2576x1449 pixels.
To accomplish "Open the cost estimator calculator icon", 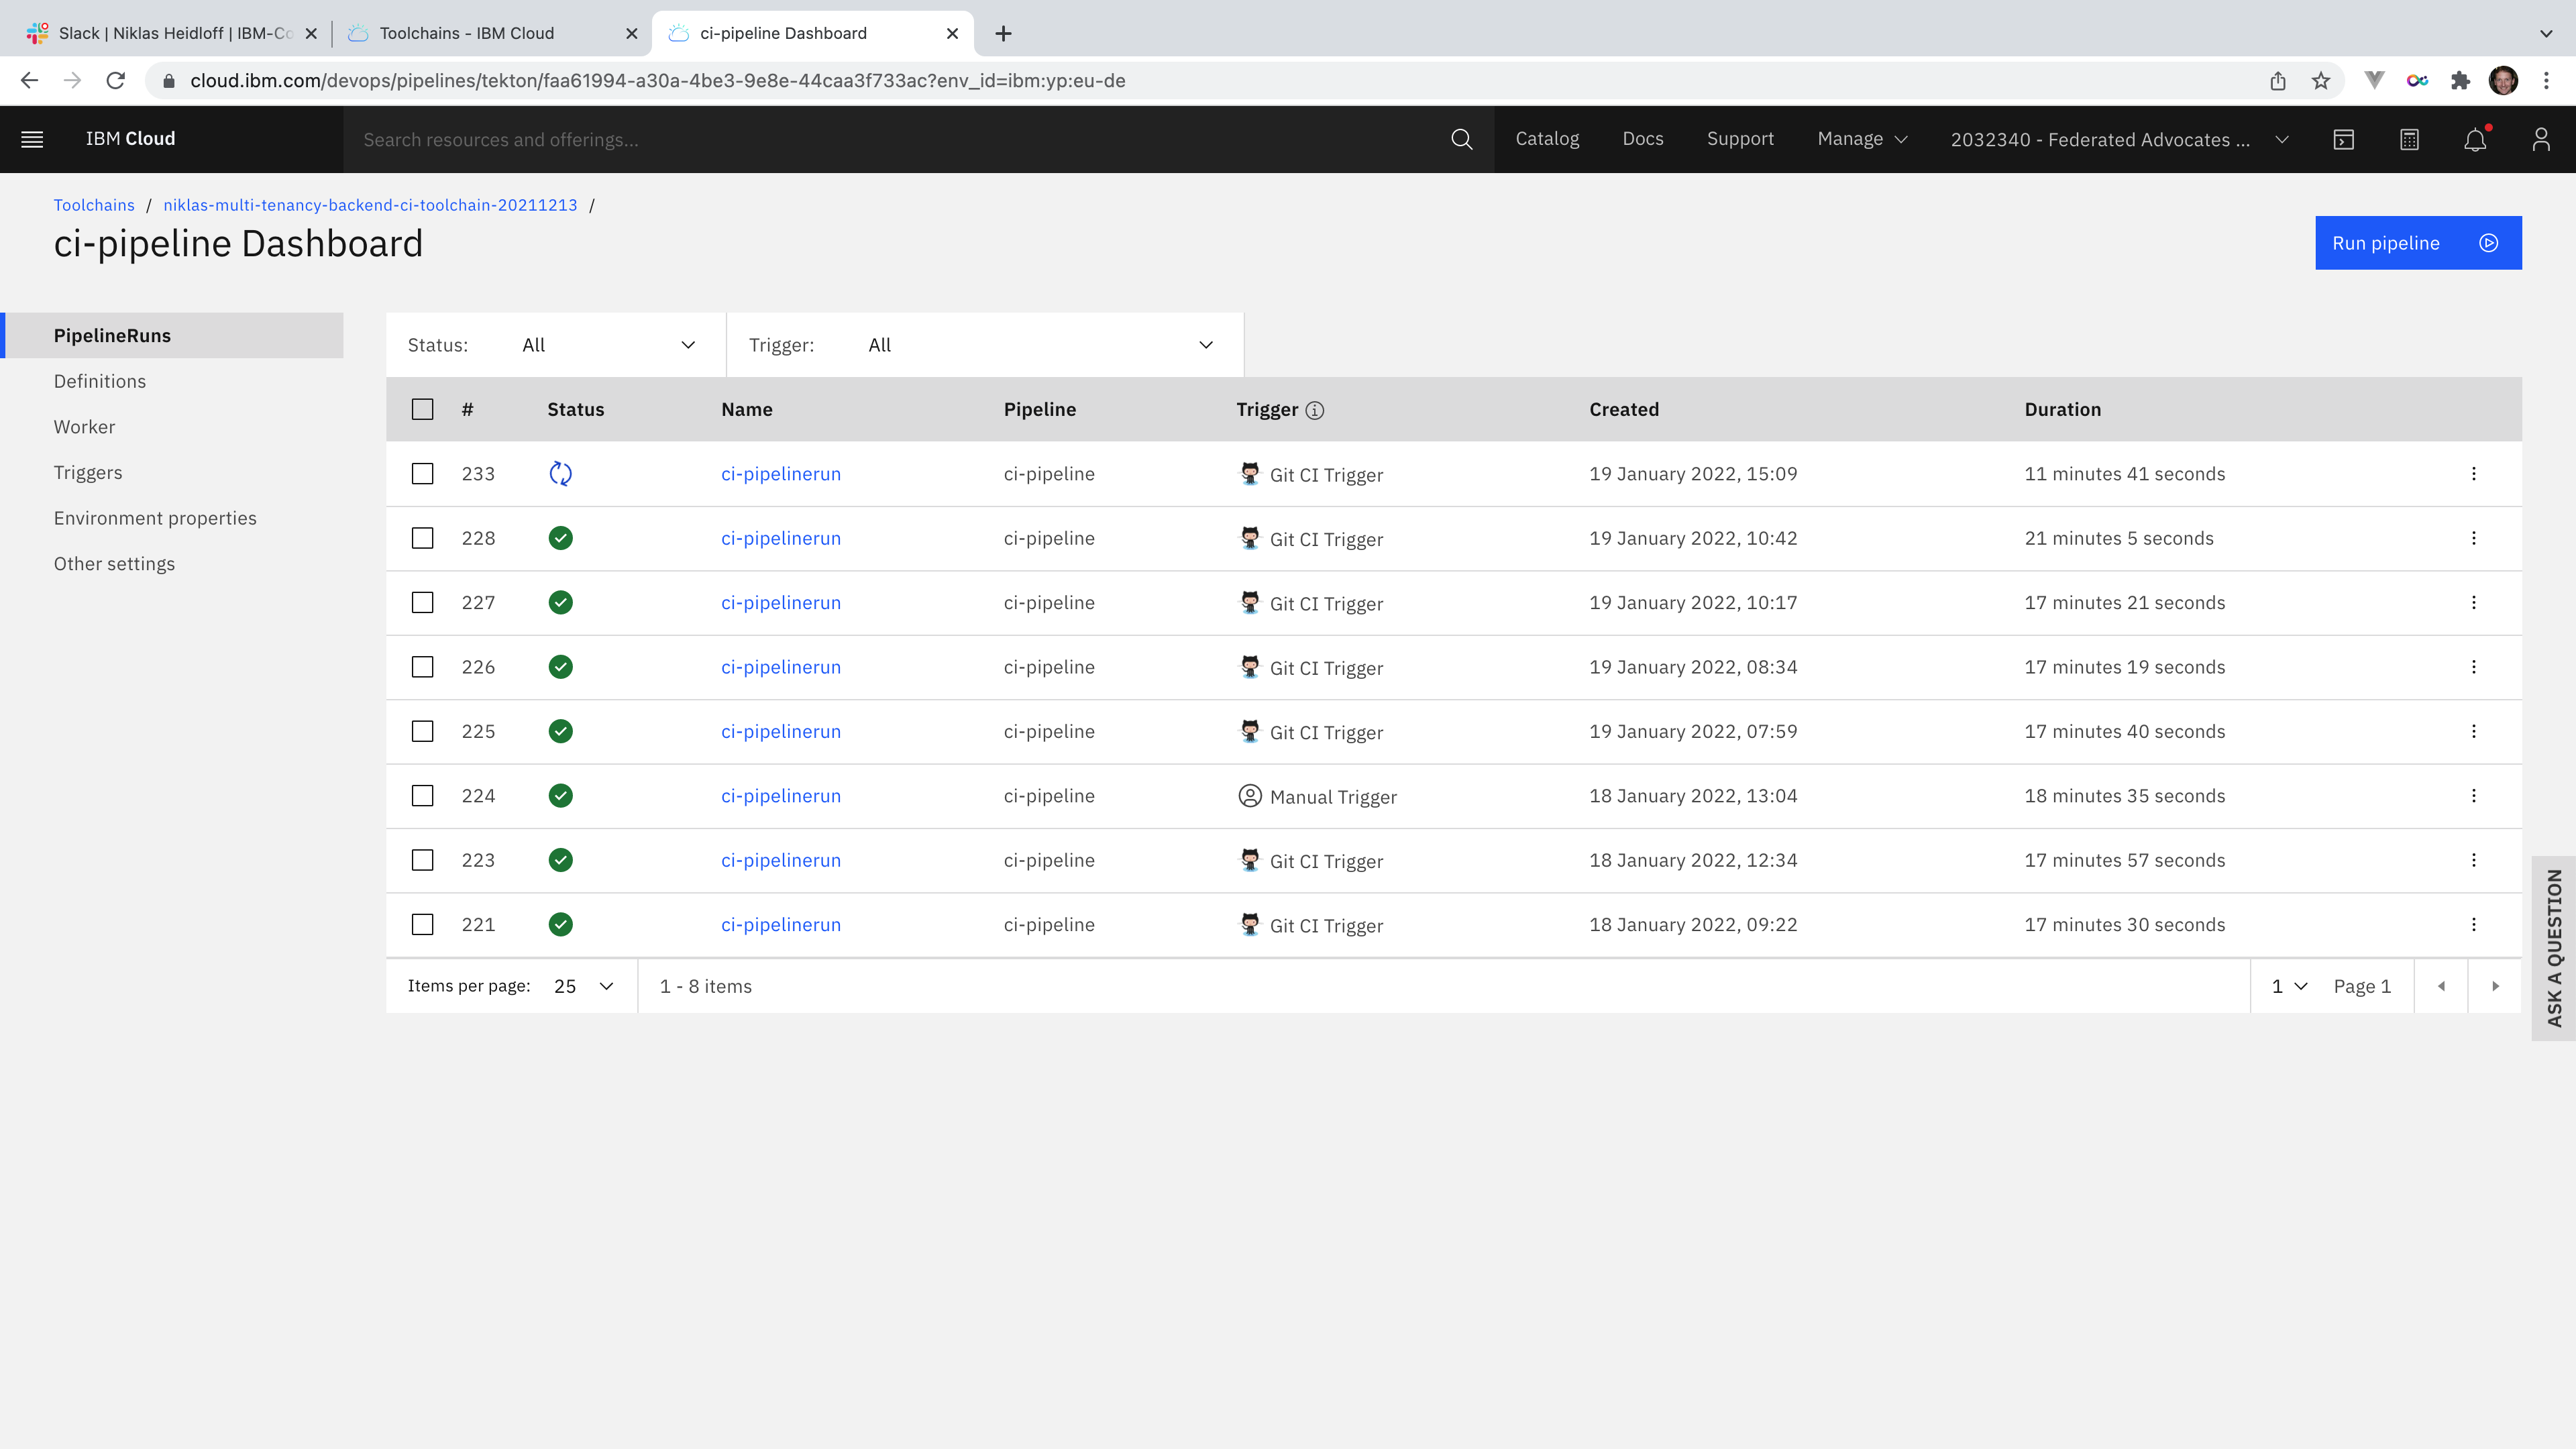I will point(2409,139).
